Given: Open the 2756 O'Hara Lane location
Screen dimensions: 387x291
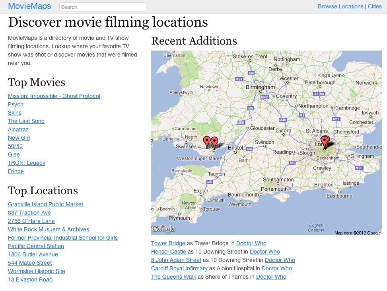Looking at the screenshot, I should 31,221.
